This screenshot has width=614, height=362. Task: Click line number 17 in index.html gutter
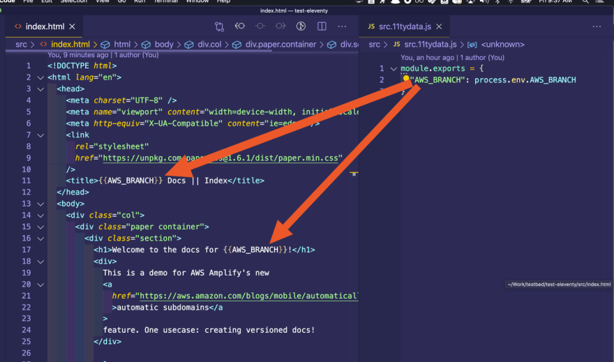click(x=27, y=250)
